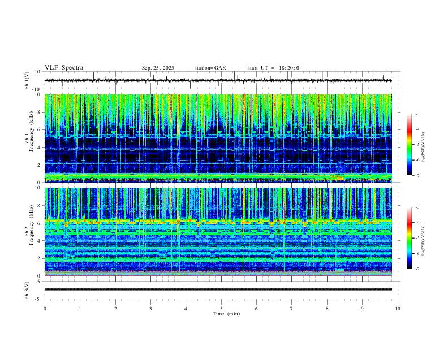This screenshot has height=346, width=448.
Task: Click the ch.1 voltage waveform trace
Action: (x=218, y=80)
